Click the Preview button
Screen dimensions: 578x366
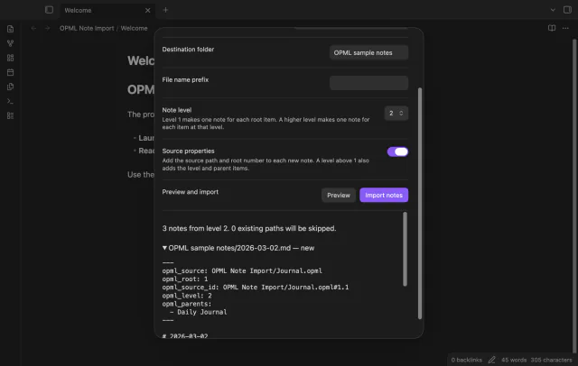pos(339,196)
